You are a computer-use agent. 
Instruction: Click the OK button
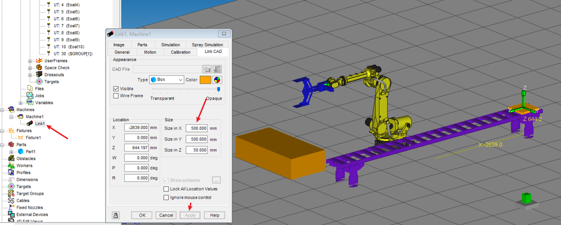142,215
